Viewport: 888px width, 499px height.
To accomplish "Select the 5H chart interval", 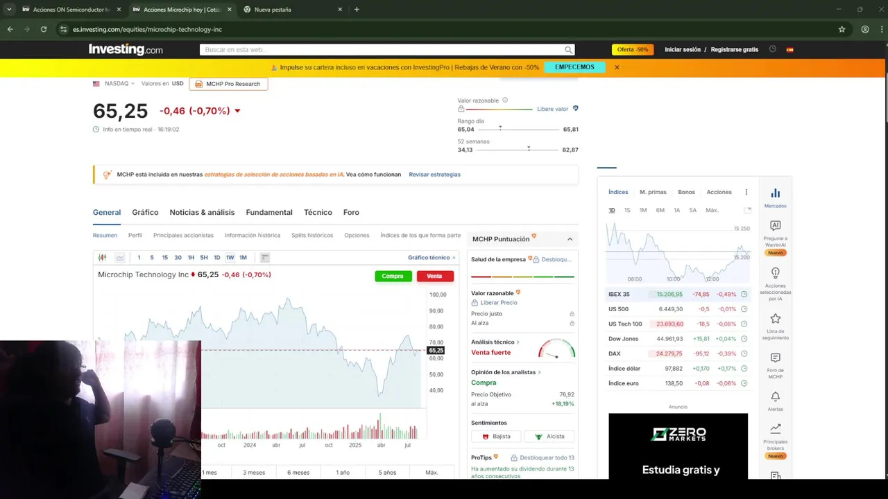I will (x=204, y=258).
